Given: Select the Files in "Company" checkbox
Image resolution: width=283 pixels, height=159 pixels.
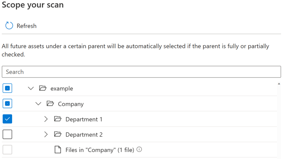Looking at the screenshot, I should pos(7,150).
